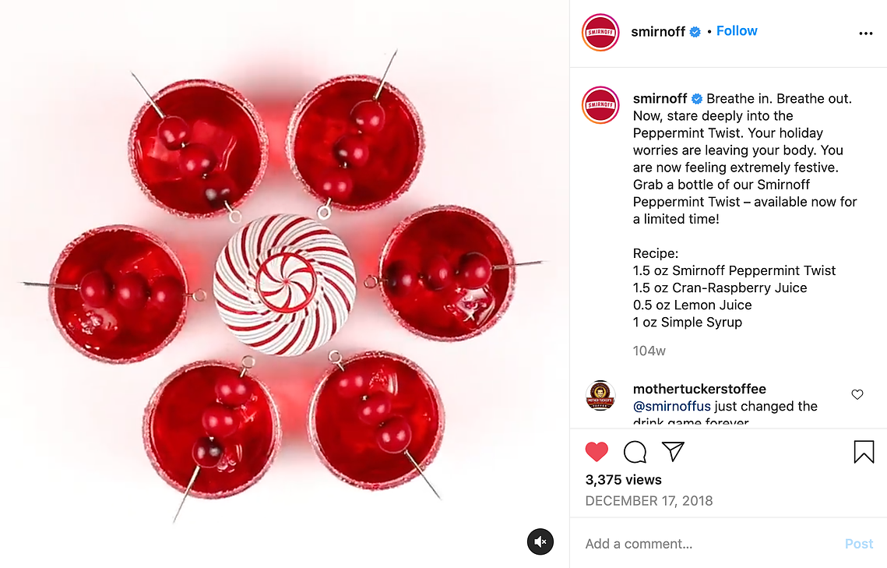
Task: Open the smirnoff username in caption
Action: (x=660, y=98)
